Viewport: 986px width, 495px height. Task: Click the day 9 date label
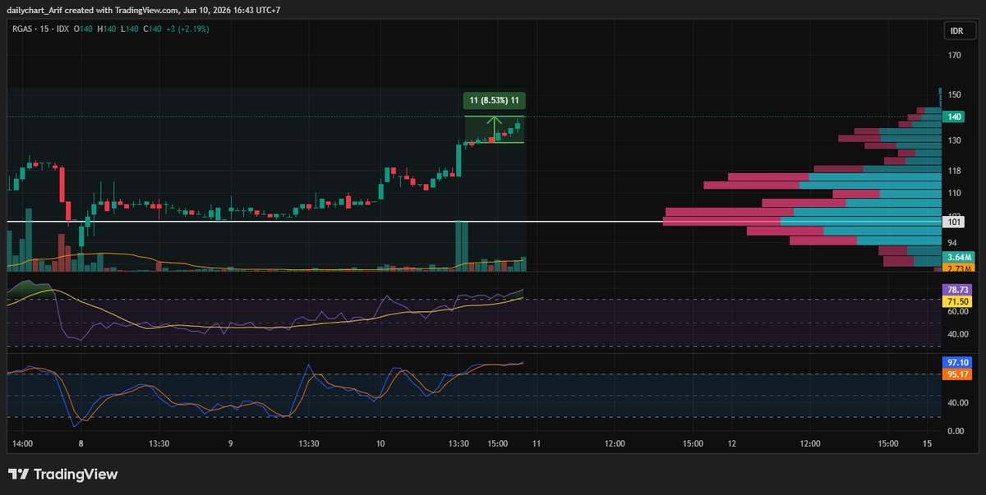[x=231, y=444]
